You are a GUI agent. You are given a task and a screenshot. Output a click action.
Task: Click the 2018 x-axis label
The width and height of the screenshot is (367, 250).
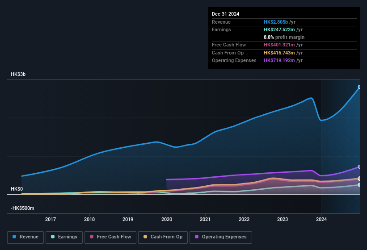point(89,219)
